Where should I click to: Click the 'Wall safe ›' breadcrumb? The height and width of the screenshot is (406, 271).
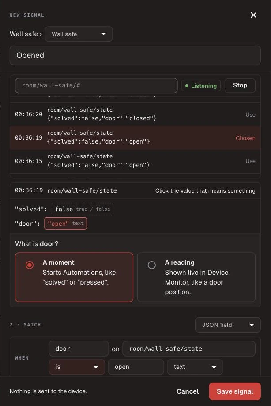pos(26,34)
